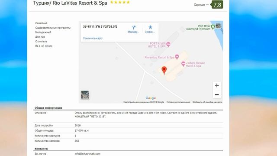Select Port River Hotel & Spa map marker

[x=168, y=44]
